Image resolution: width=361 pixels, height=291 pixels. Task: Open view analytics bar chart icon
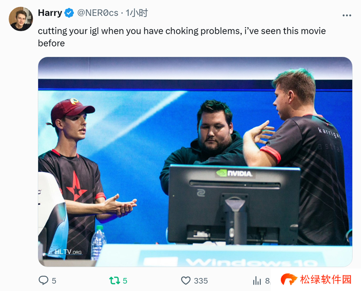257,281
